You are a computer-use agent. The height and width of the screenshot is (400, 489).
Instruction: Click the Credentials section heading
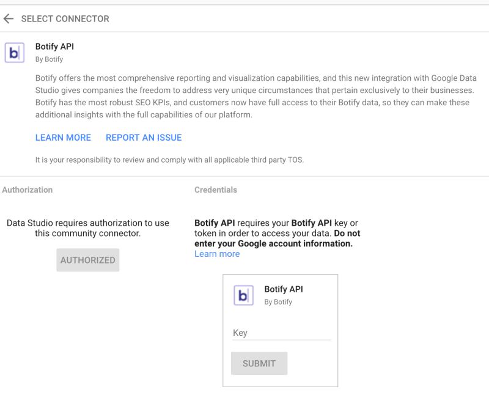[215, 190]
